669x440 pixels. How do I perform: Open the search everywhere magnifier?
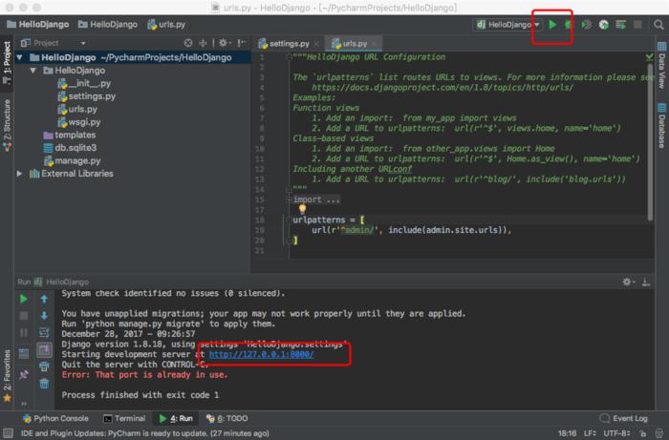[658, 25]
